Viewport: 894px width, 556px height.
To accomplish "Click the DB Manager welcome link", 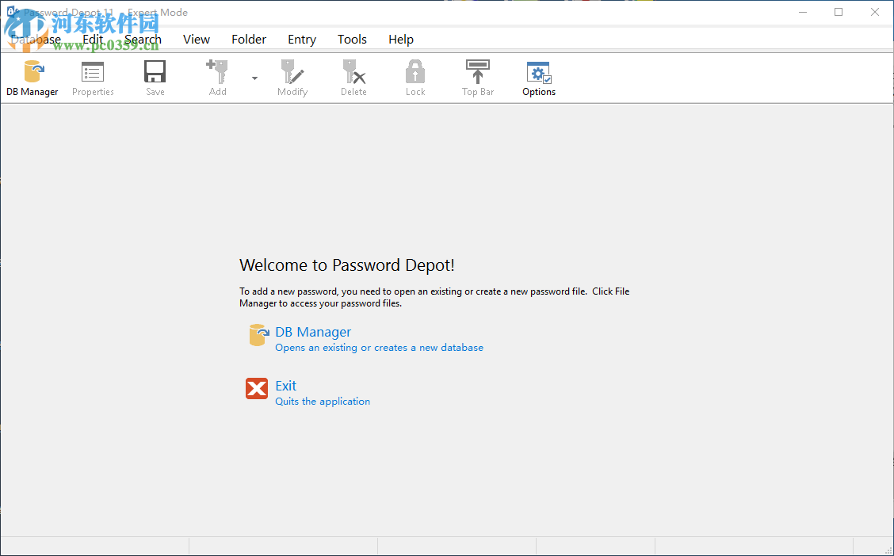I will pyautogui.click(x=313, y=332).
